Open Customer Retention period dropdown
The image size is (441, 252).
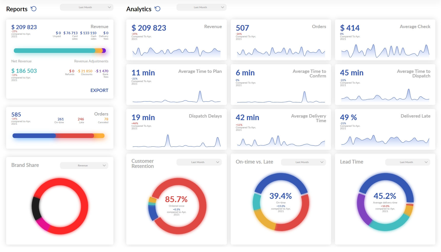pyautogui.click(x=199, y=162)
